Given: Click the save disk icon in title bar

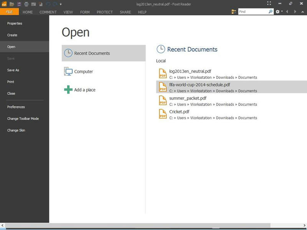Looking at the screenshot, I should click(19, 4).
